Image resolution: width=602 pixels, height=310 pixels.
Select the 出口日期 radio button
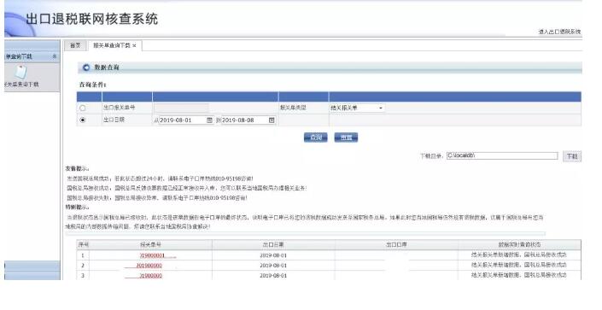click(83, 120)
